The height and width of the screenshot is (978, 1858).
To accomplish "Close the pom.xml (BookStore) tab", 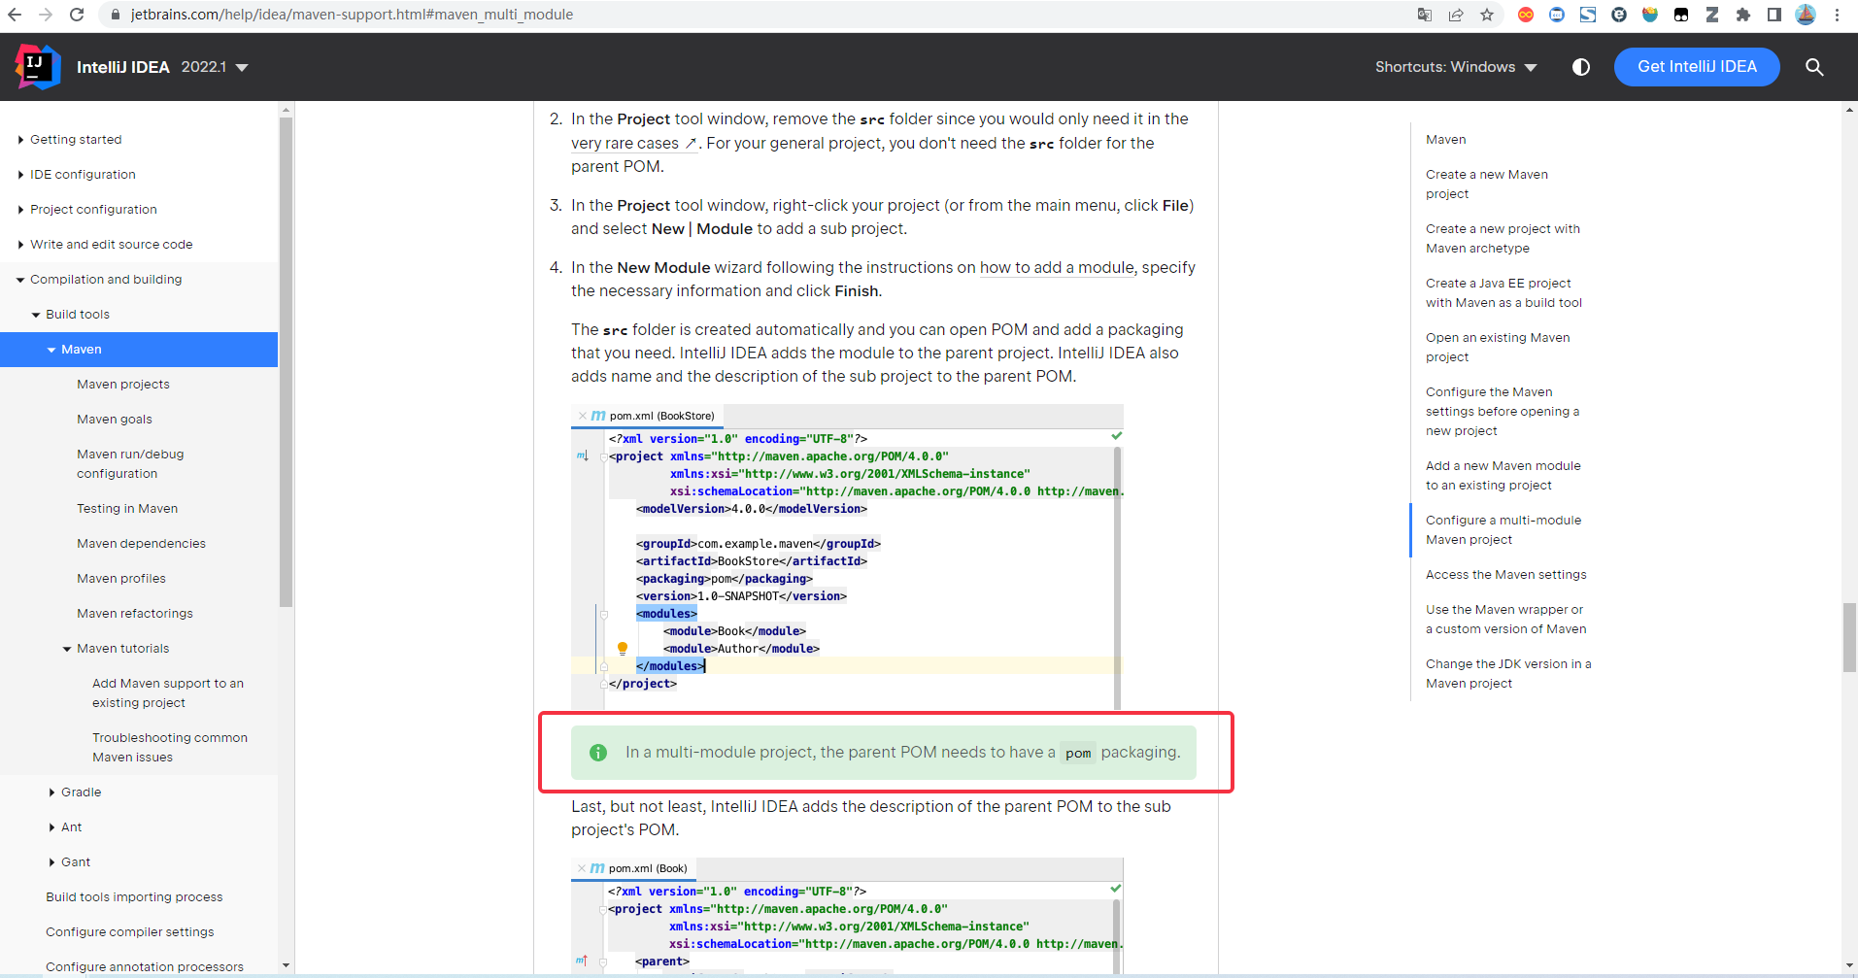I will 582,416.
